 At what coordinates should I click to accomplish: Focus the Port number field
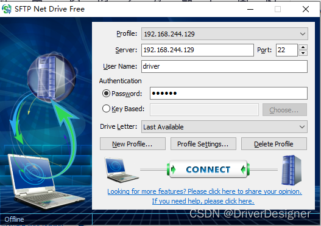[287, 50]
